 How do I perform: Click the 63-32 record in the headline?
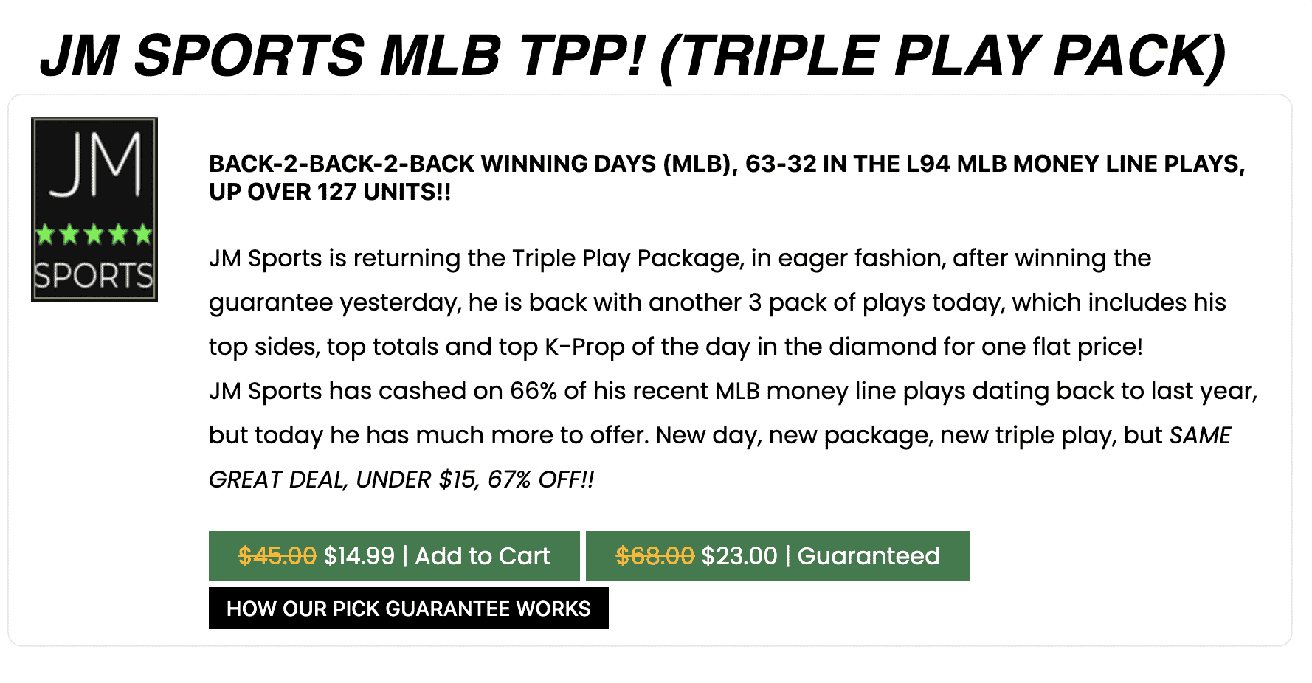[780, 164]
